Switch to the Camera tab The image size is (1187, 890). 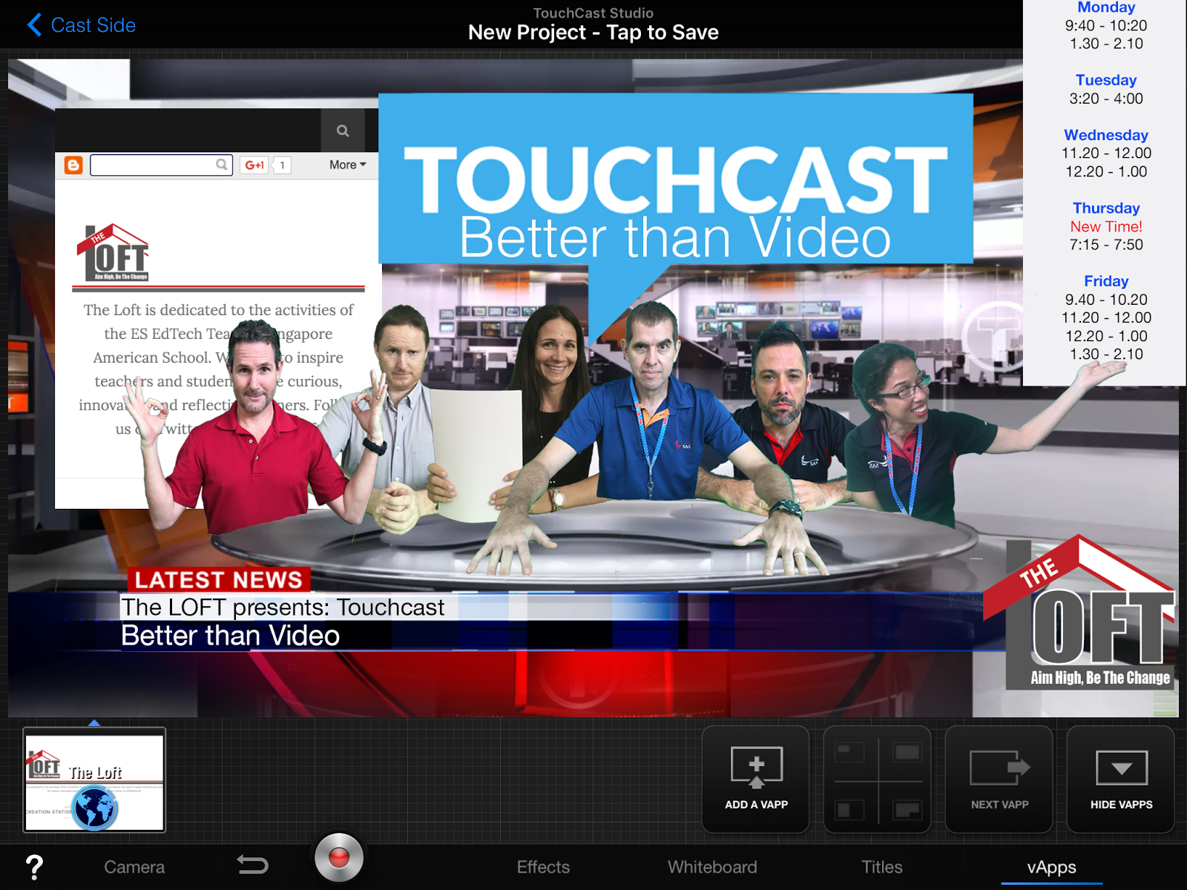coord(134,866)
